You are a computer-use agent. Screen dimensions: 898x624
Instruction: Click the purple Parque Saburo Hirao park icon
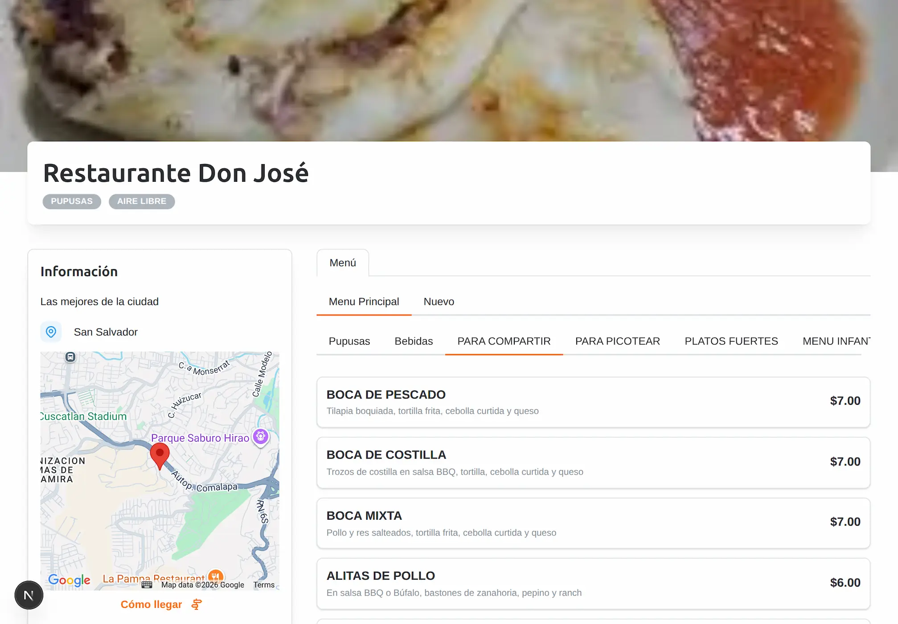260,437
